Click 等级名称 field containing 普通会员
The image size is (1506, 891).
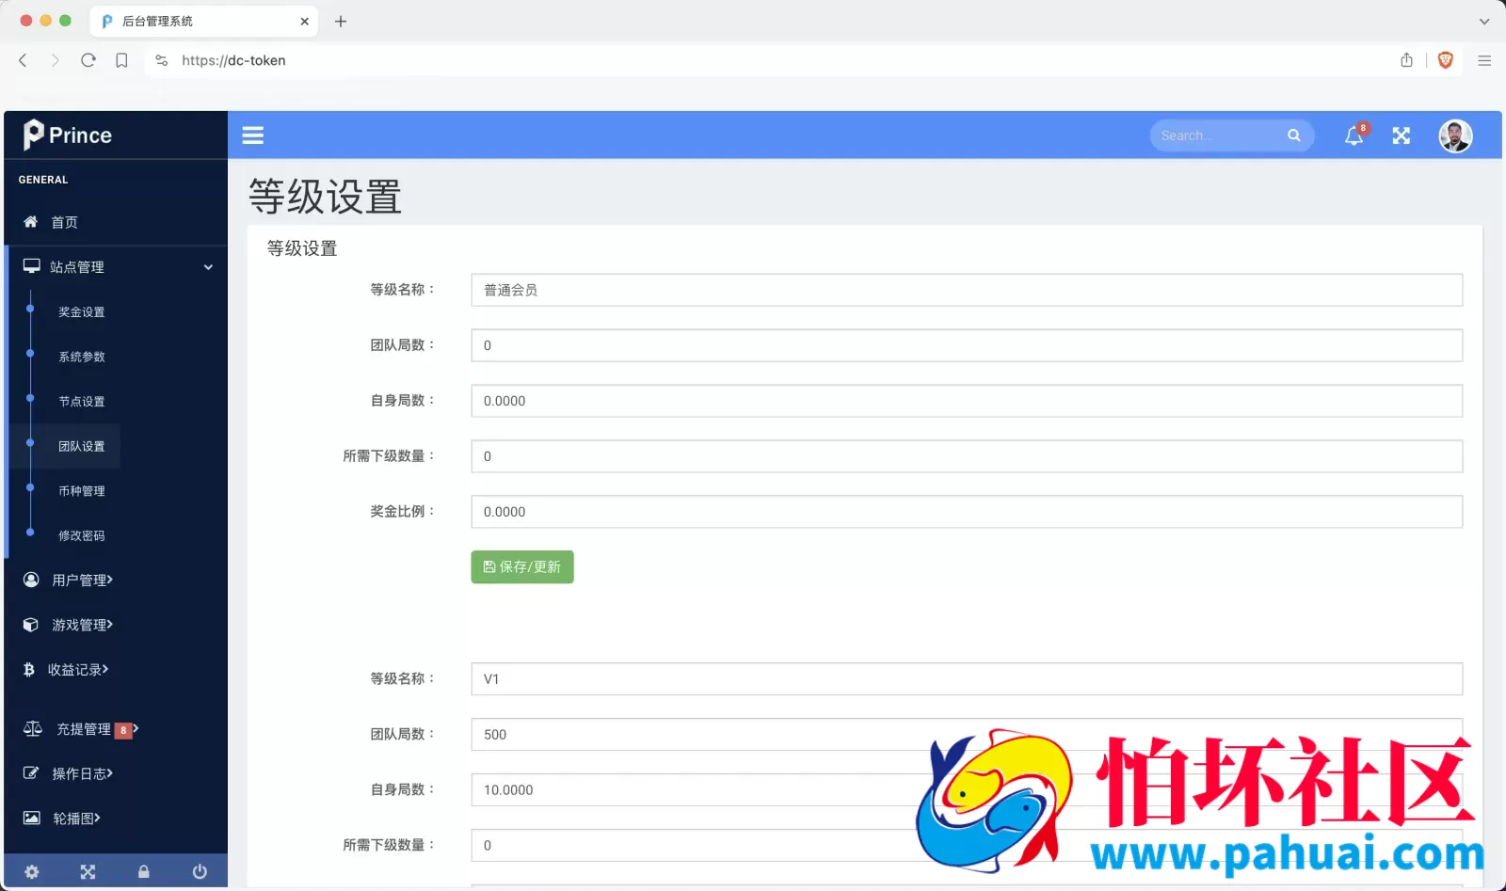click(967, 290)
